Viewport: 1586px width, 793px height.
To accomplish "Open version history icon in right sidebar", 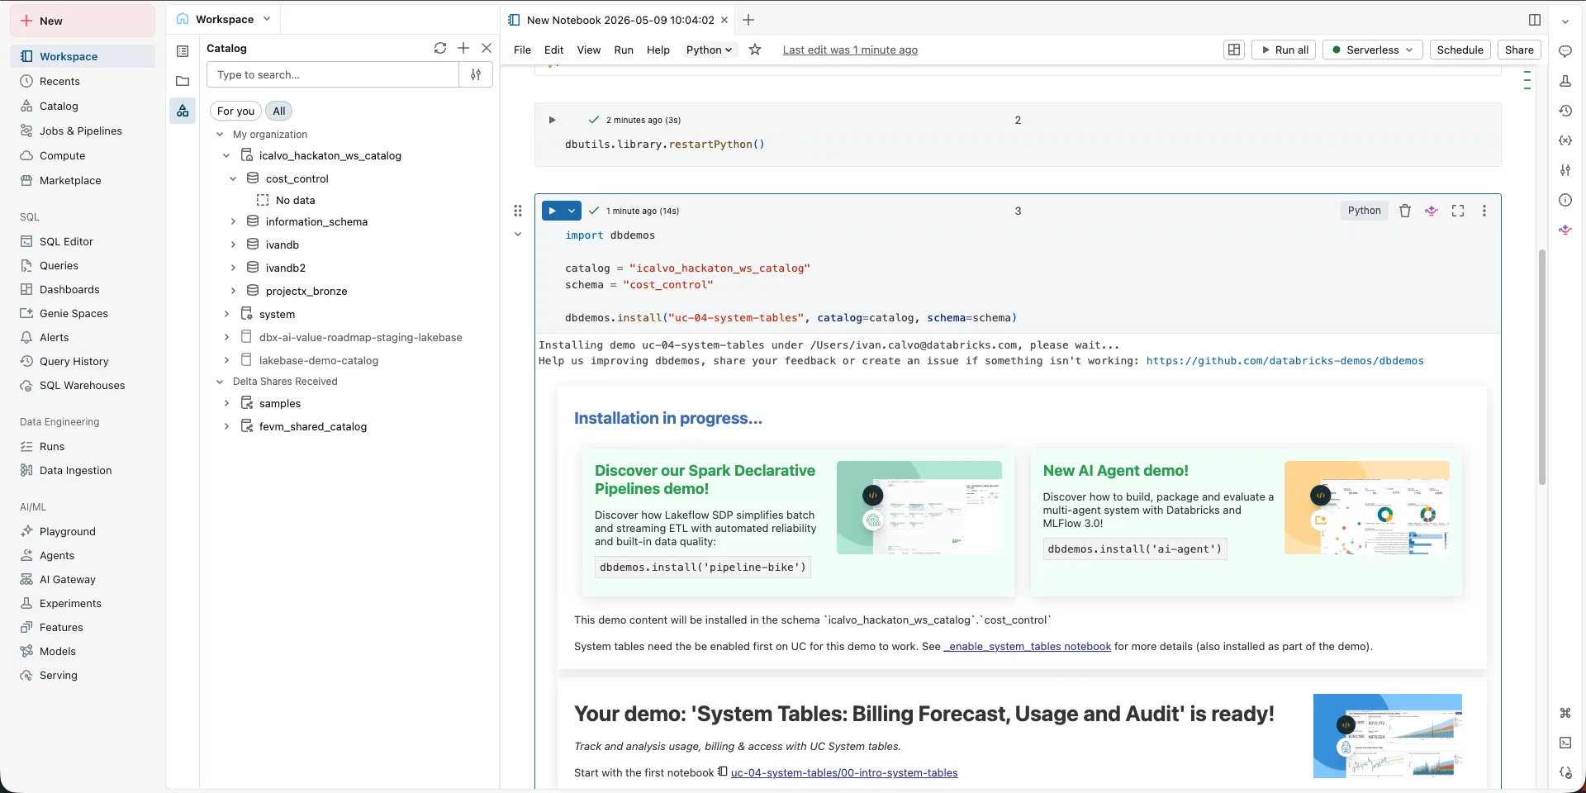I will [1565, 111].
